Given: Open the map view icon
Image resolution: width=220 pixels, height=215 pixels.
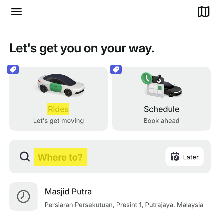Looking at the screenshot, I should [x=204, y=12].
